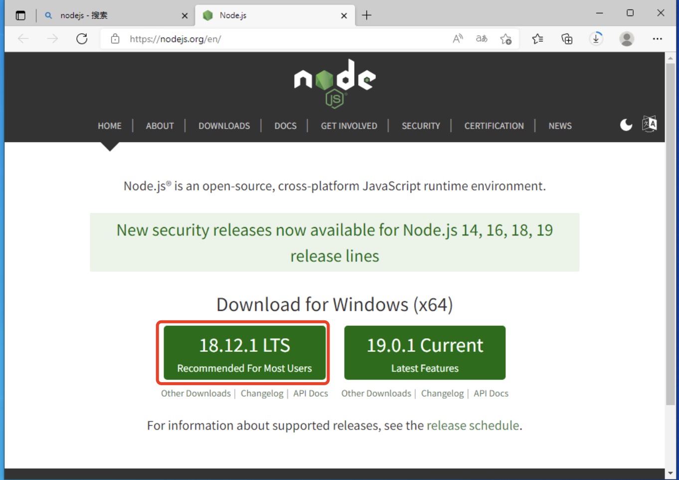Open the vertical tabs panel
The width and height of the screenshot is (679, 480).
click(x=20, y=15)
